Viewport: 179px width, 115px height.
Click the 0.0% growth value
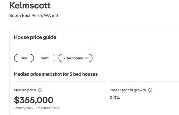[115, 98]
